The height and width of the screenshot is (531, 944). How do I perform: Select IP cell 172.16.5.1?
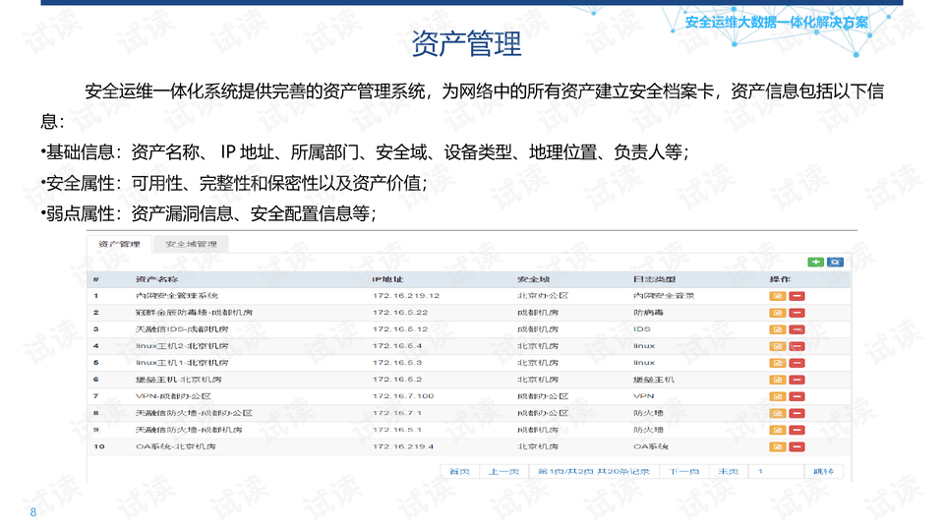tap(396, 430)
